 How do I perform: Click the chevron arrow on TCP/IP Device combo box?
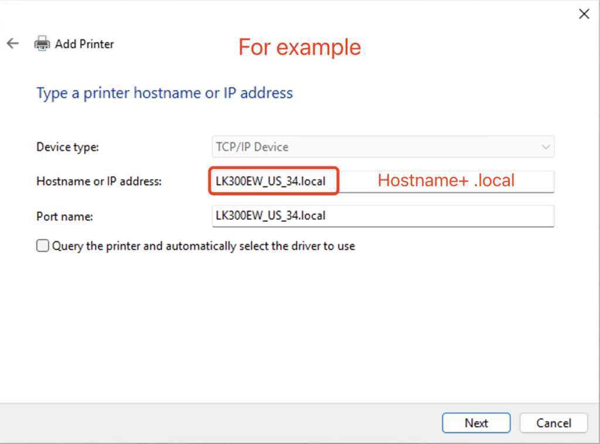(546, 147)
